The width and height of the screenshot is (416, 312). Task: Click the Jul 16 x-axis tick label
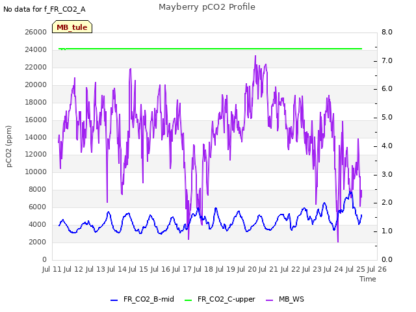point(161,269)
